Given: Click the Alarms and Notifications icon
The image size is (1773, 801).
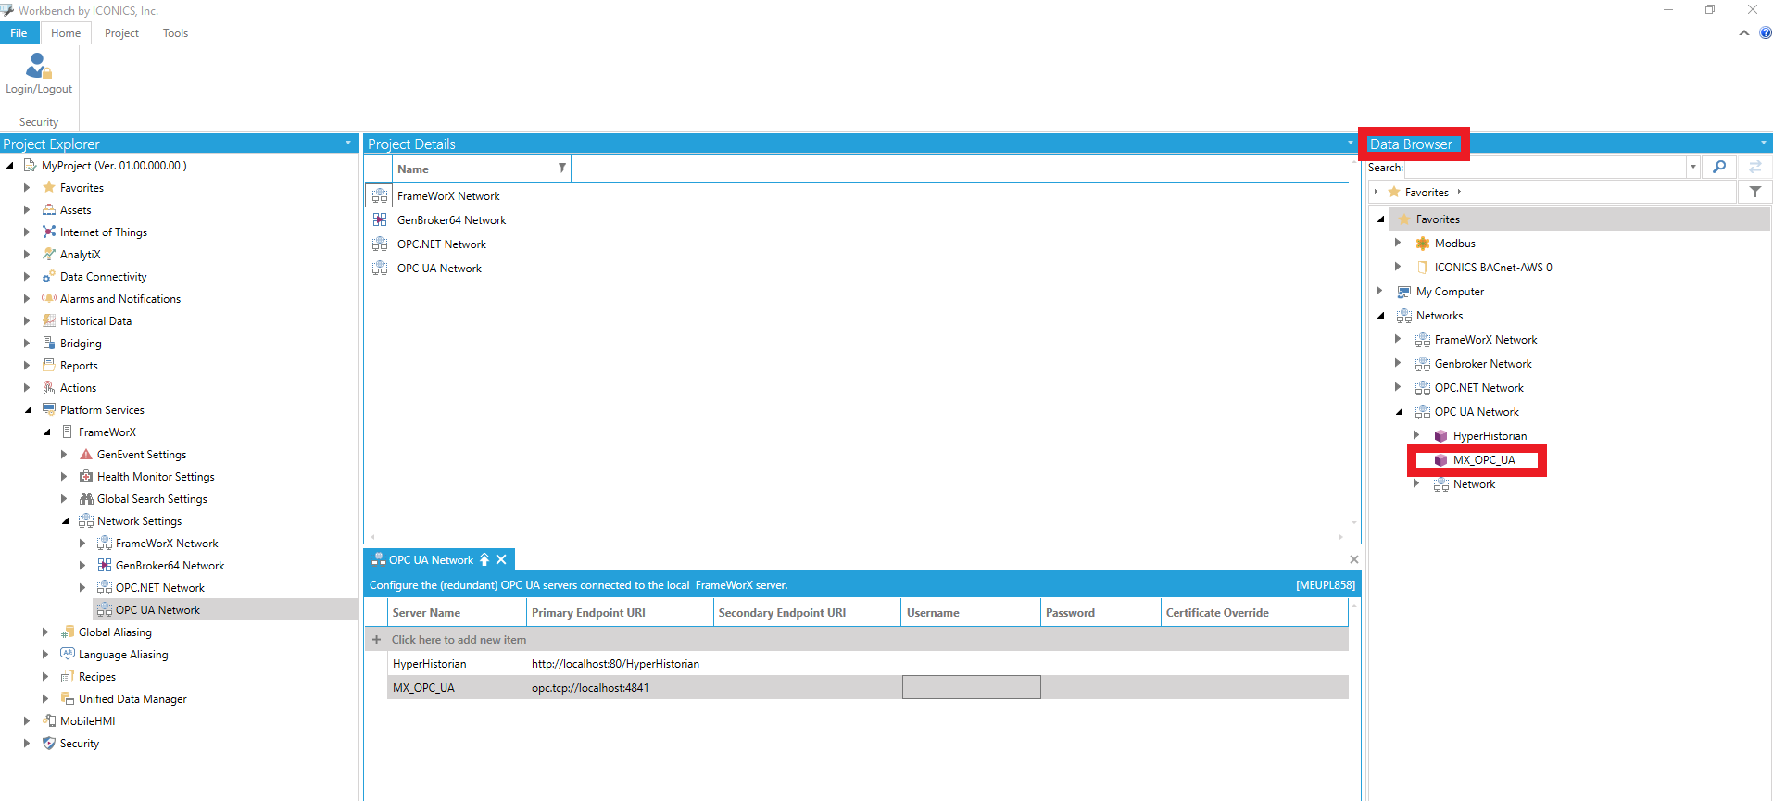Looking at the screenshot, I should pyautogui.click(x=49, y=299).
